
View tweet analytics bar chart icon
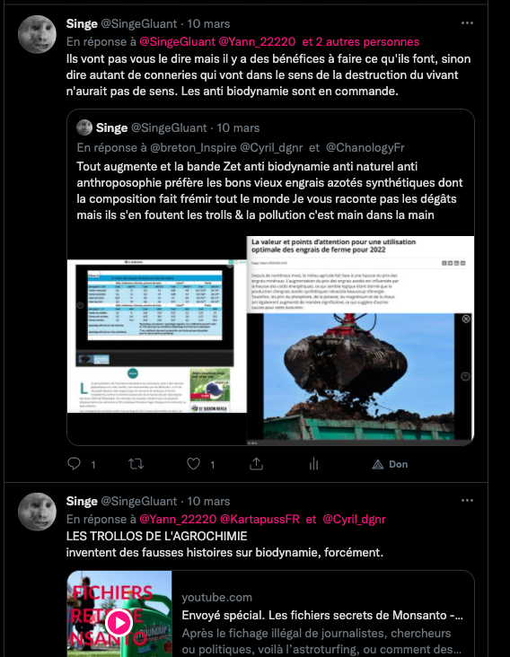[x=314, y=463]
